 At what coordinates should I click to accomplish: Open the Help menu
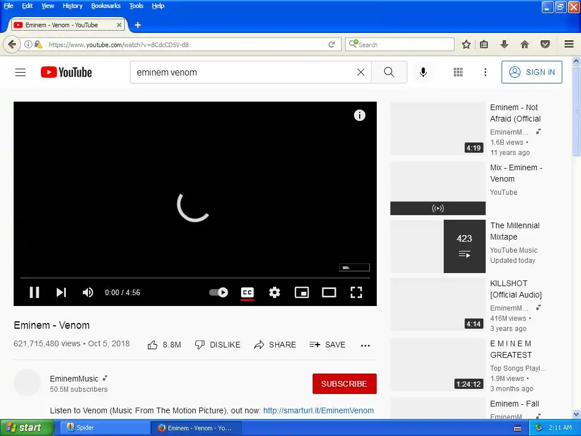click(x=158, y=6)
